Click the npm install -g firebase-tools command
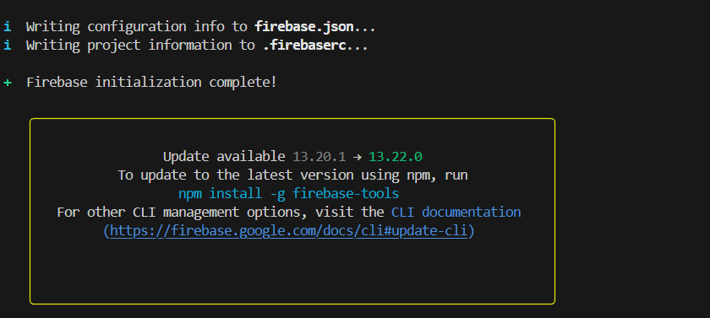Screen dimensions: 710x318 pyautogui.click(x=288, y=194)
